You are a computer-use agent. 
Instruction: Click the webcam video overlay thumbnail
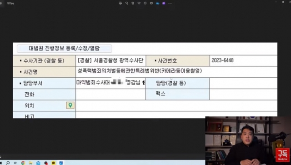click(x=248, y=141)
